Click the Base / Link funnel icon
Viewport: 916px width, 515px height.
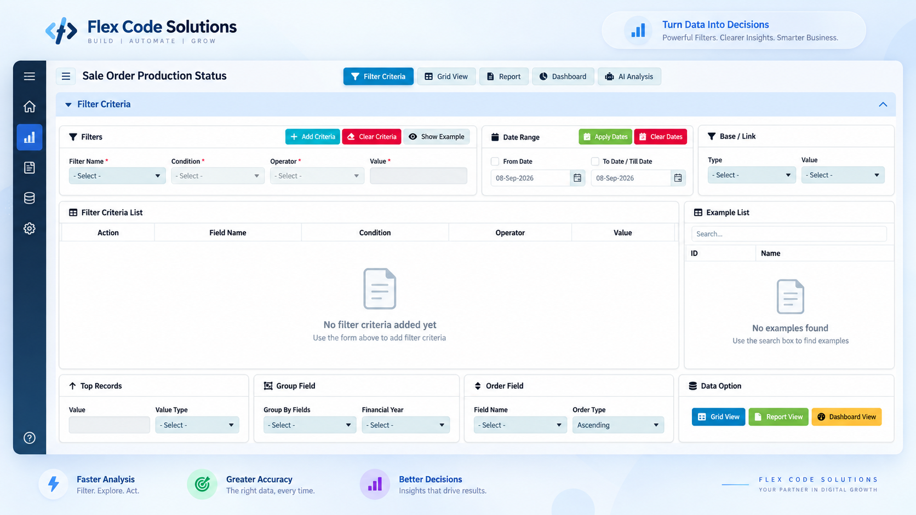pos(712,136)
